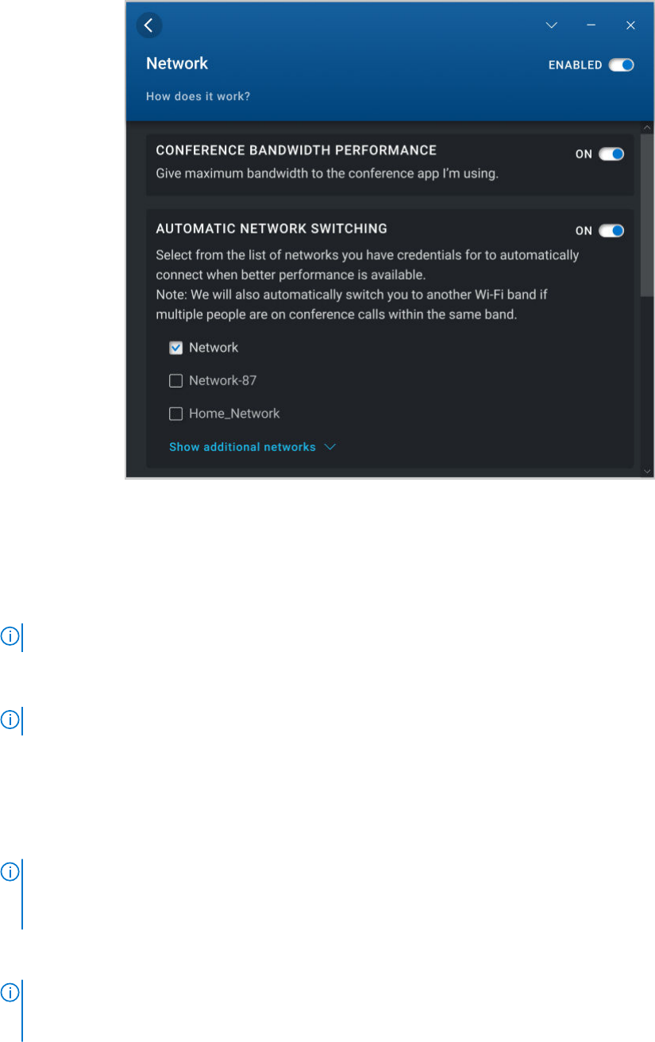Disable the Automatic Network Switching toggle
The height and width of the screenshot is (1042, 655).
pos(611,231)
